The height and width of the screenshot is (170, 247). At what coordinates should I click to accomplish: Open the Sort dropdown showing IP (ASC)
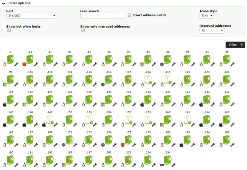32,16
